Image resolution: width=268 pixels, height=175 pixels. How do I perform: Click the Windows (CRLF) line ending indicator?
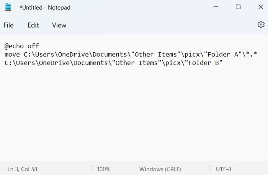pyautogui.click(x=160, y=169)
